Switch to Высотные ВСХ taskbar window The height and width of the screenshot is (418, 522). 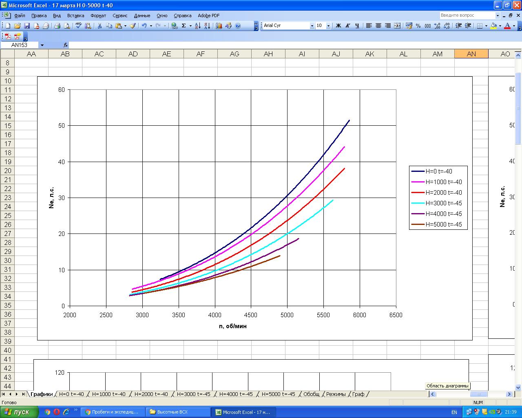click(178, 412)
